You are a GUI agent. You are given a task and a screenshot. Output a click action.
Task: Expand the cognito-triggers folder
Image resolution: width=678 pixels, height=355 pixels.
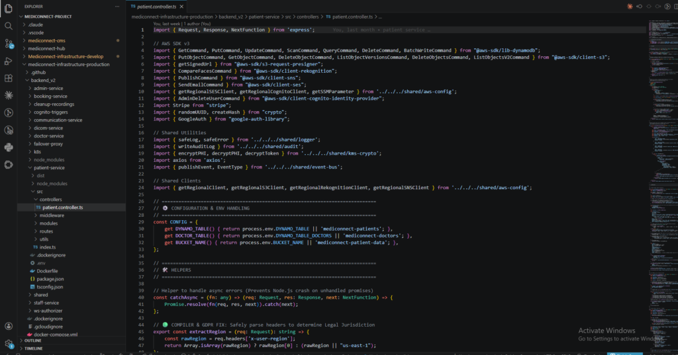coord(72,112)
